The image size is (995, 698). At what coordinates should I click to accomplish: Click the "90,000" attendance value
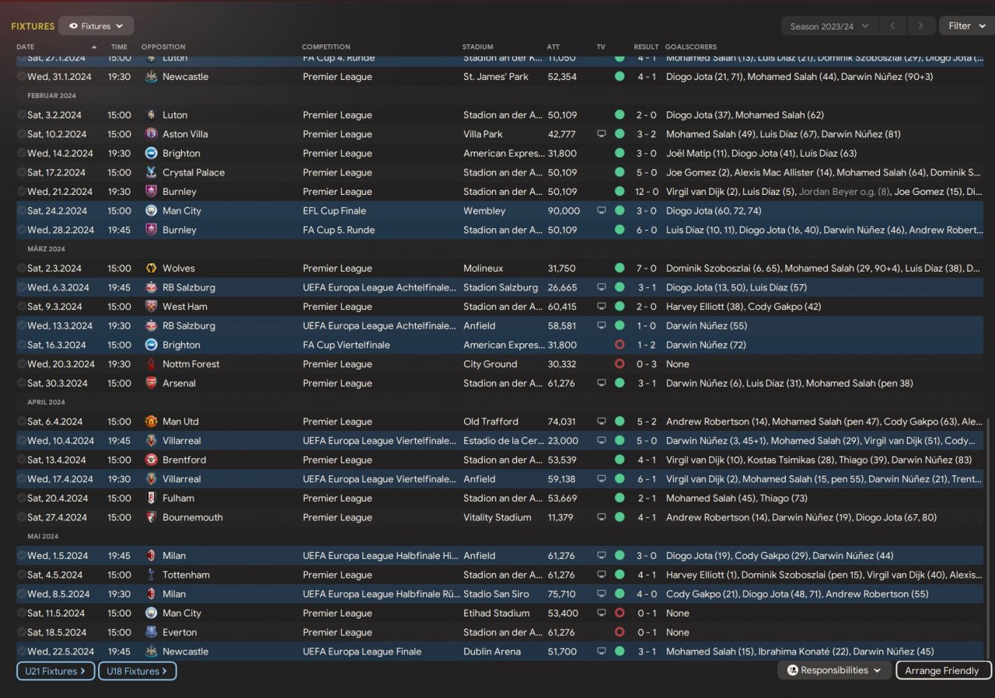(564, 211)
